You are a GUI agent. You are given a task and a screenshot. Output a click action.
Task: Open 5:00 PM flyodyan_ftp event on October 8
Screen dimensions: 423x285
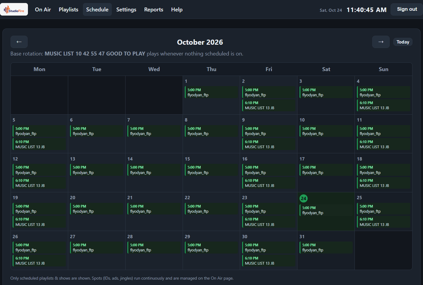211,131
